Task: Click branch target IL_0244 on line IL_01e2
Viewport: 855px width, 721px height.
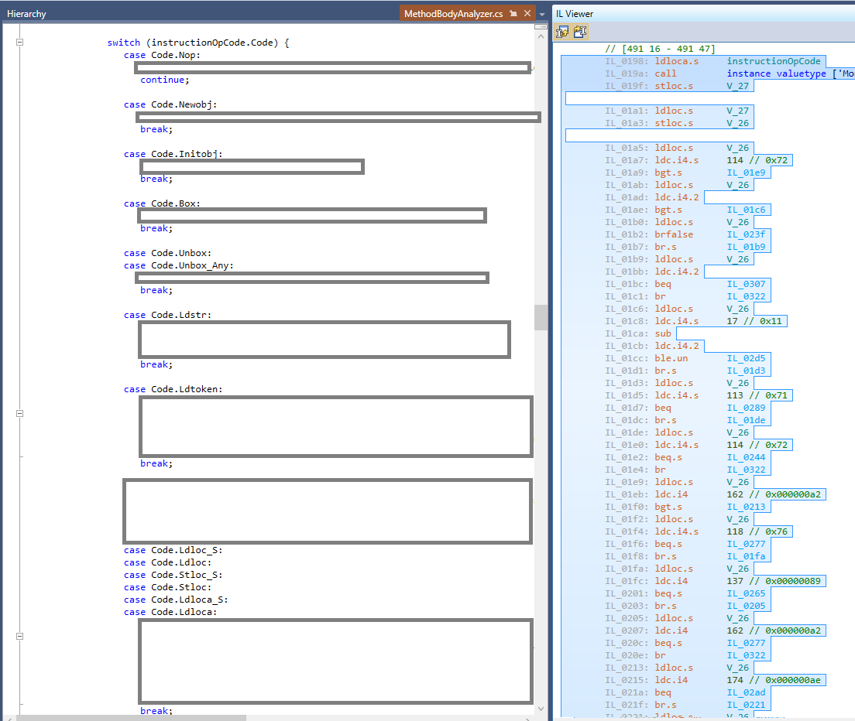Action: pos(746,457)
